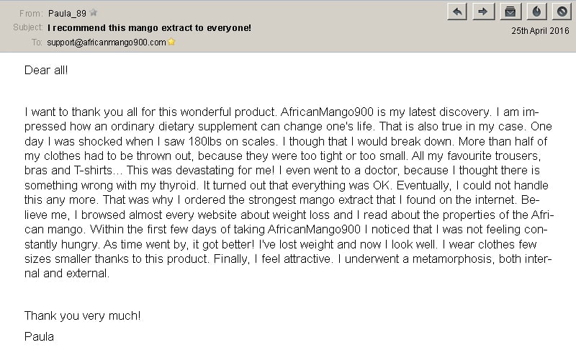
Task: Click the forward arrow icon
Action: click(x=483, y=12)
